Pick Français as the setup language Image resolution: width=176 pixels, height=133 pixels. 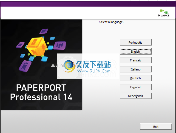point(136,60)
